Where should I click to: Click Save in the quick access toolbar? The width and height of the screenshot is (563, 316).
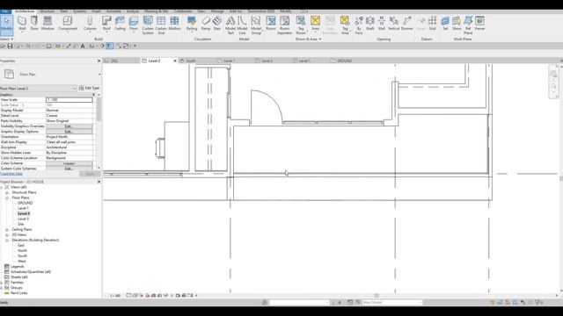[x=10, y=46]
